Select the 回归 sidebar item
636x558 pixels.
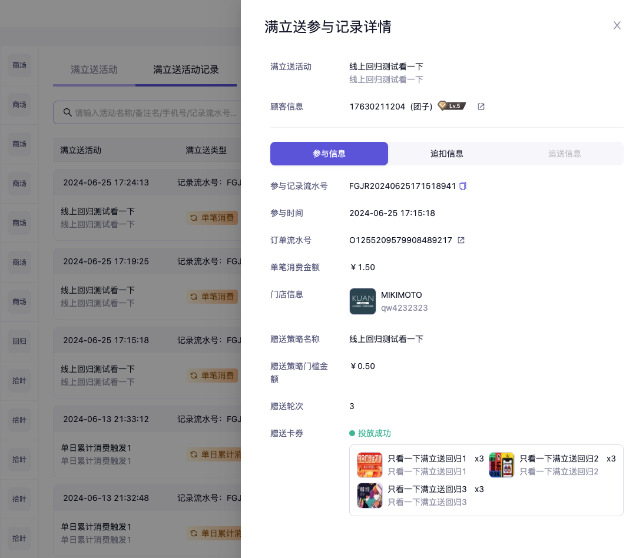click(x=19, y=341)
